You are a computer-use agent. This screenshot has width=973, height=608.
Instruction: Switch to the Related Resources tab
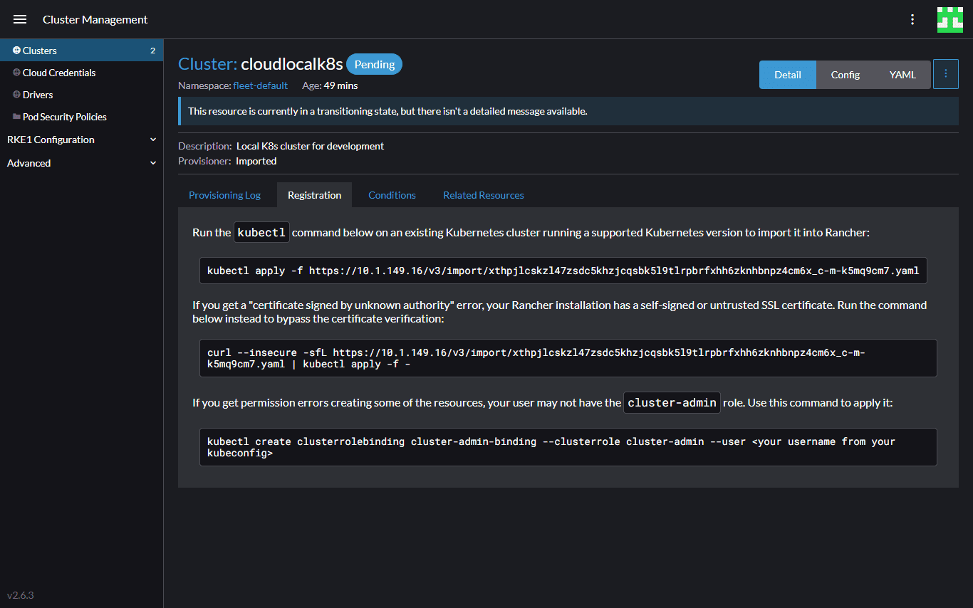point(483,194)
